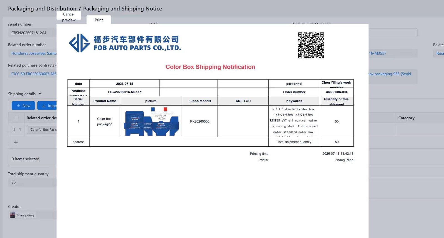Open the Honduras Joseulises related order link
444x238 pixels.
34,53
